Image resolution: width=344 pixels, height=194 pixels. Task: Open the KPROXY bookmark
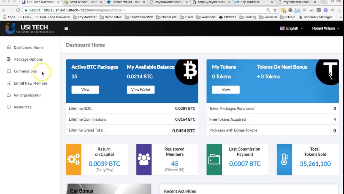pos(227,17)
